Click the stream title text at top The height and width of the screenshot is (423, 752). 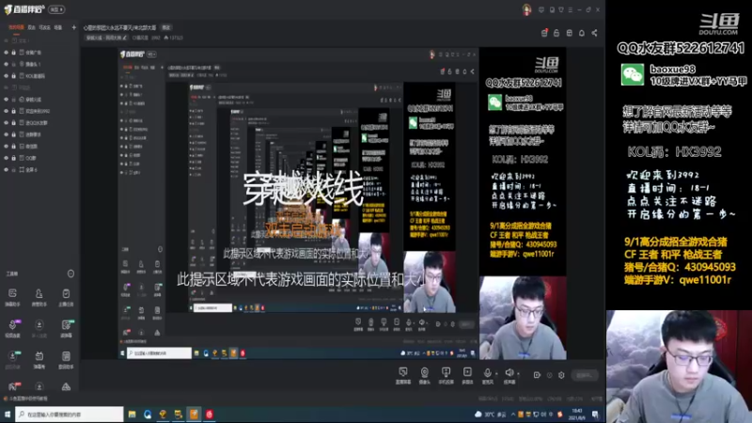(120, 27)
